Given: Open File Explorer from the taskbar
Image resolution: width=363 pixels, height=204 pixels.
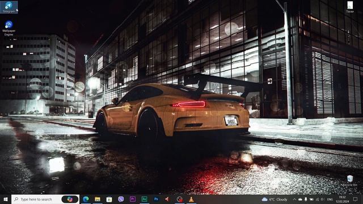Looking at the screenshot, I should tap(98, 199).
